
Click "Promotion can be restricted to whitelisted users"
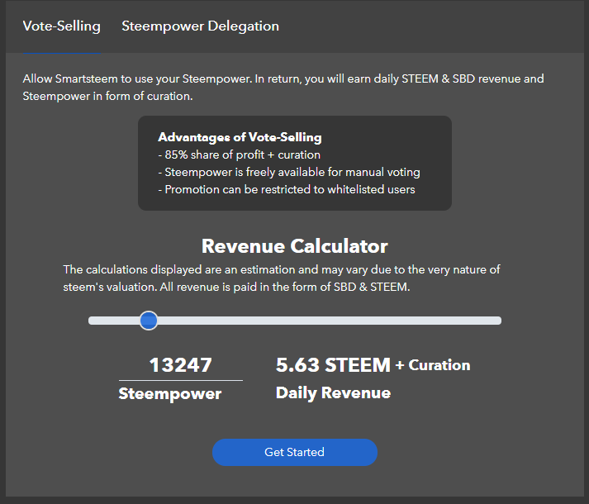coord(287,189)
